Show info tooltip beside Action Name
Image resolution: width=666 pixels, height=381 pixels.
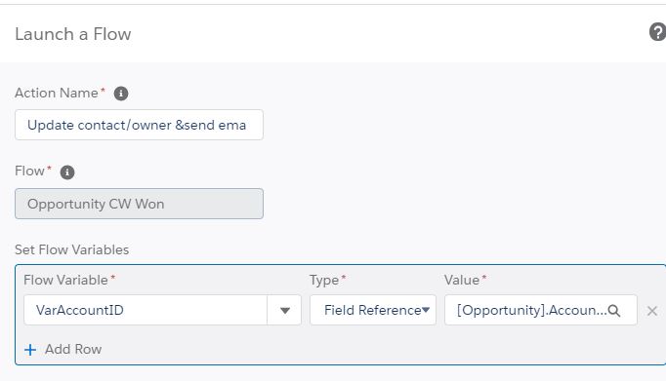pyautogui.click(x=121, y=94)
